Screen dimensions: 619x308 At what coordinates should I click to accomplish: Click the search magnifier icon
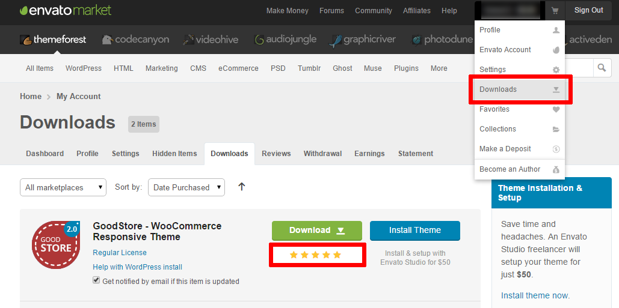(x=602, y=68)
